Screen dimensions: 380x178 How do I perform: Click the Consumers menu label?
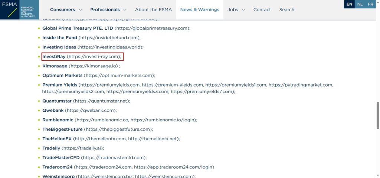(x=62, y=10)
